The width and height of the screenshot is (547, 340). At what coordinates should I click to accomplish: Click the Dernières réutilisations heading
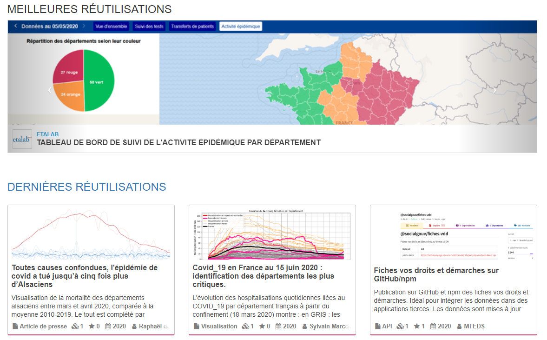pyautogui.click(x=86, y=187)
